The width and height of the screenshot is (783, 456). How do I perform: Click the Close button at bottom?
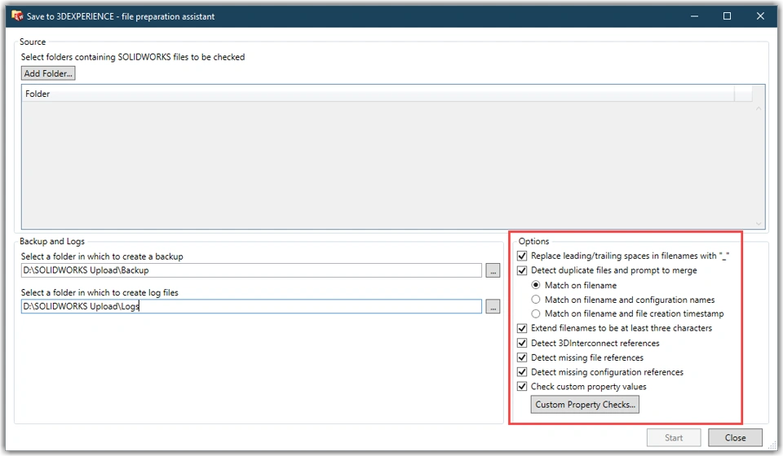click(x=735, y=437)
